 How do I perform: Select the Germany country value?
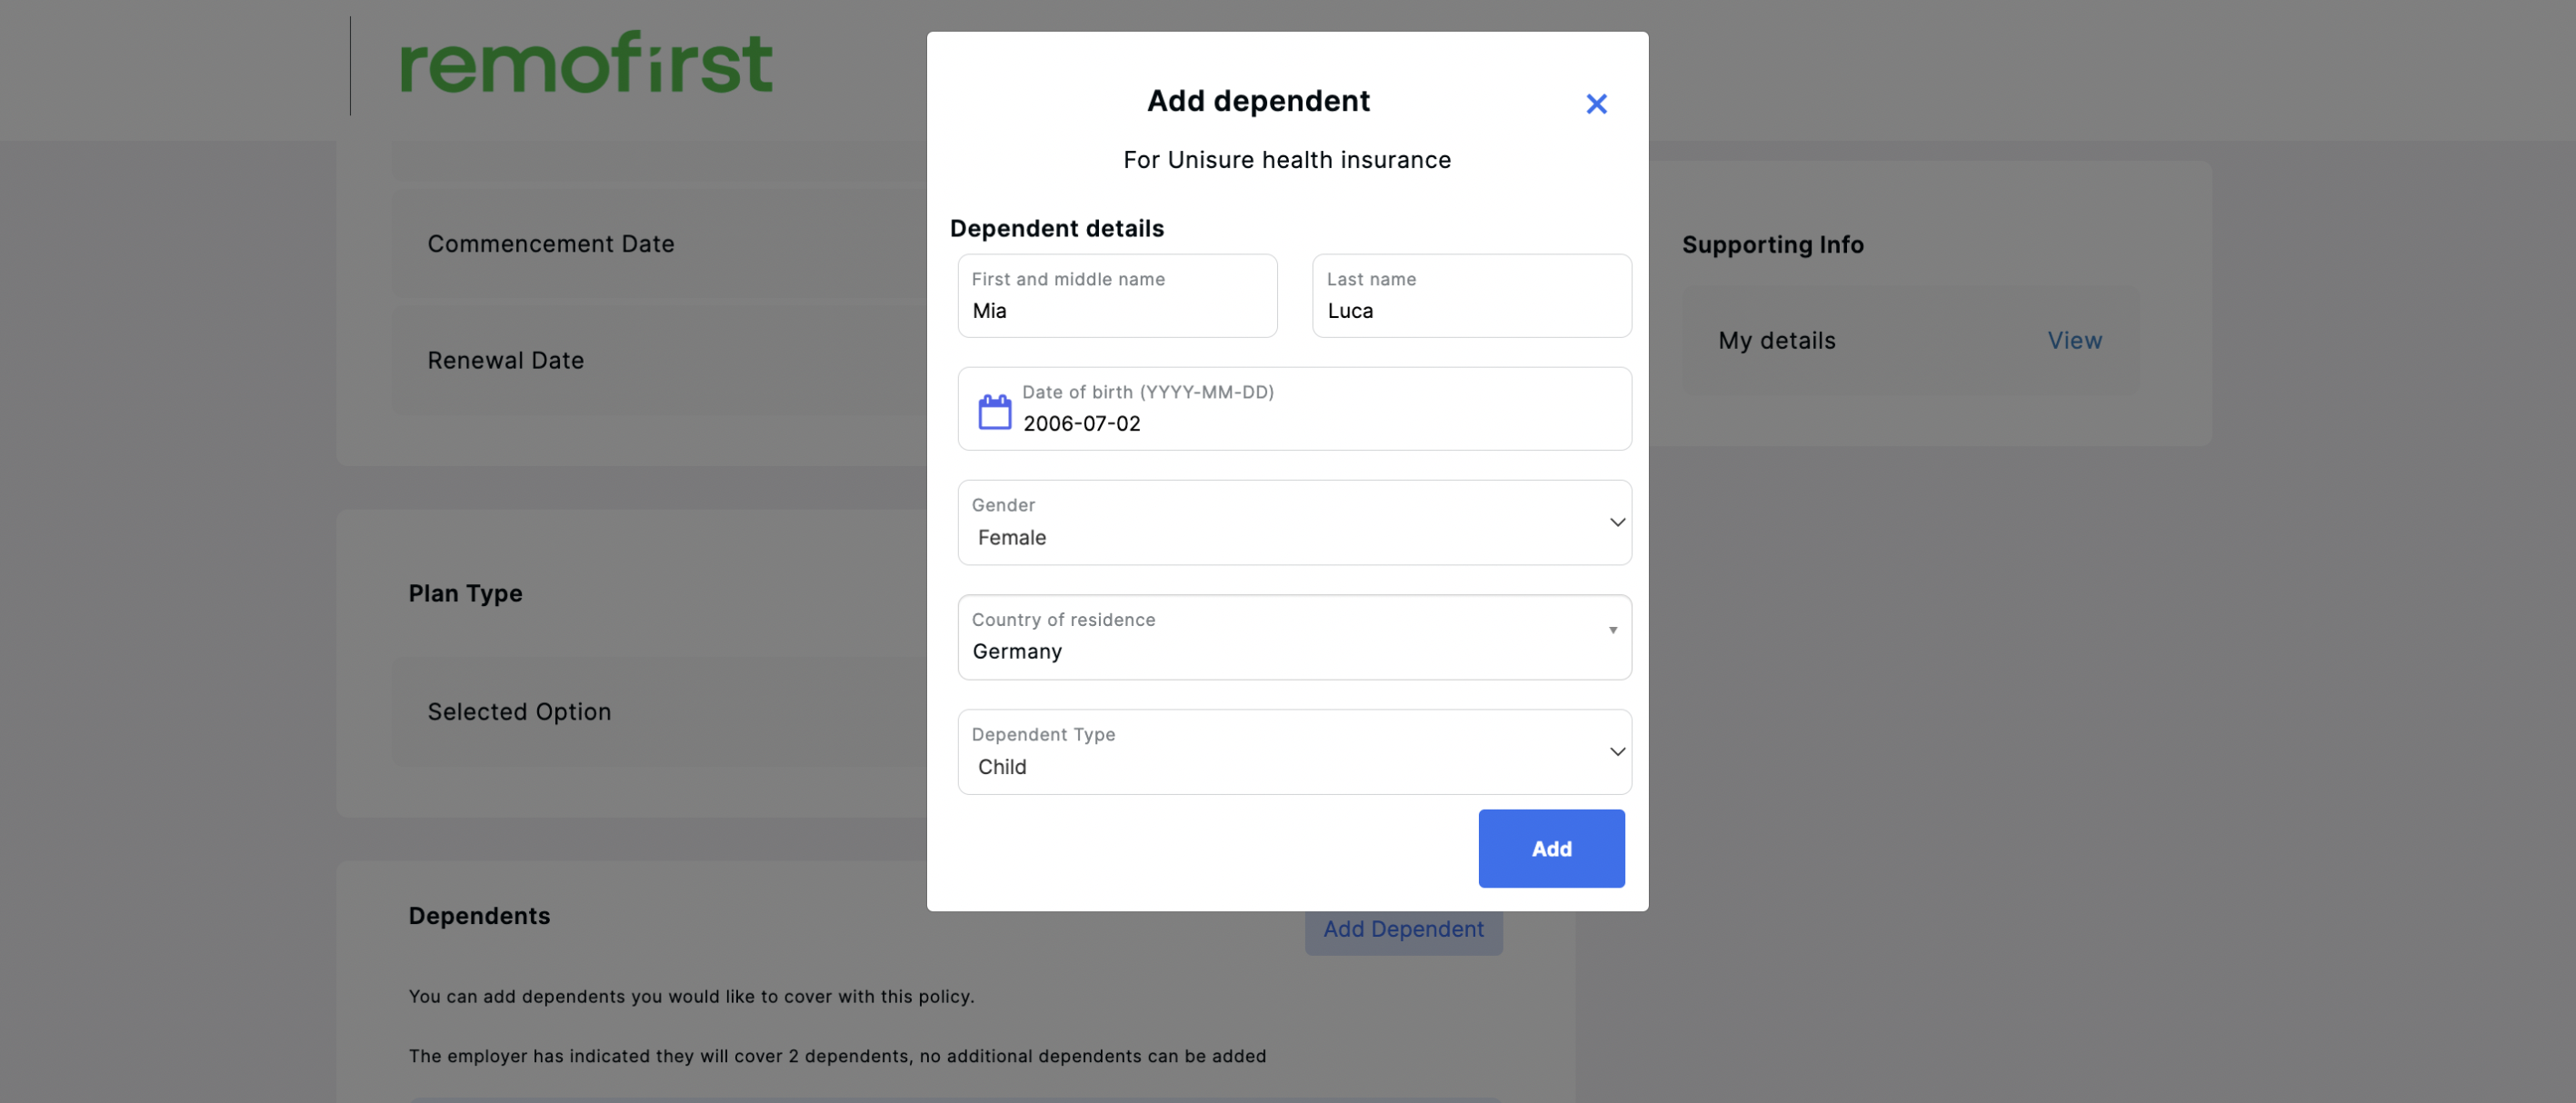(x=1016, y=651)
